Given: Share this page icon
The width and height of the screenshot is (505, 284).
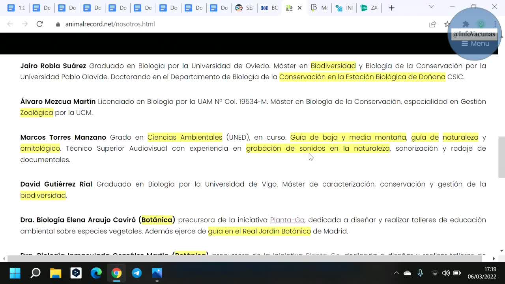Looking at the screenshot, I should click(x=433, y=24).
